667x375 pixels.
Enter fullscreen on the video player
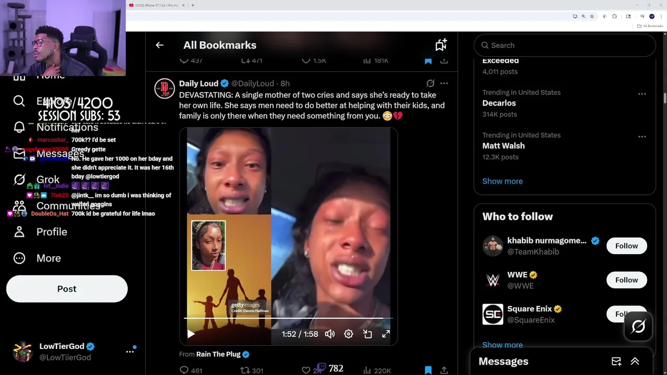[386, 334]
